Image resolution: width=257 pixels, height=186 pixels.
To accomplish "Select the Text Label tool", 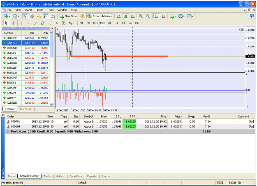I will [64, 23].
